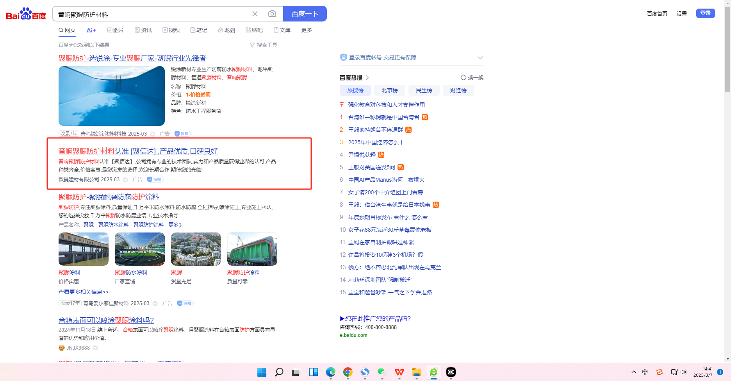Screen dimensions: 731x381
Task: Open WPS Office from the taskbar
Action: [x=399, y=372]
